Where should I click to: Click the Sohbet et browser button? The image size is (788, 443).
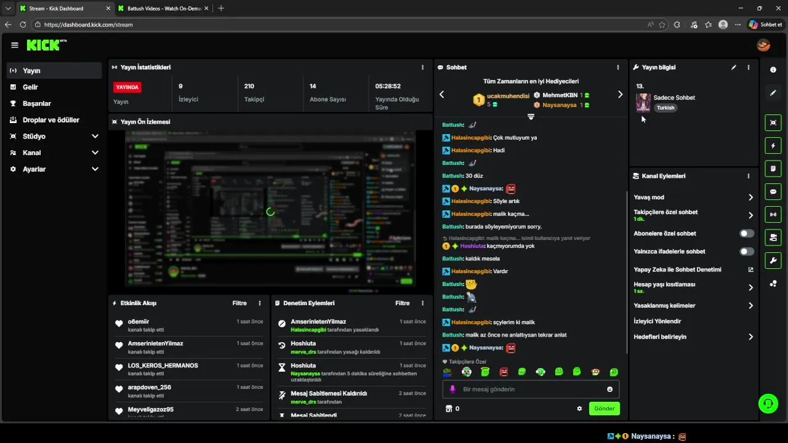click(765, 25)
